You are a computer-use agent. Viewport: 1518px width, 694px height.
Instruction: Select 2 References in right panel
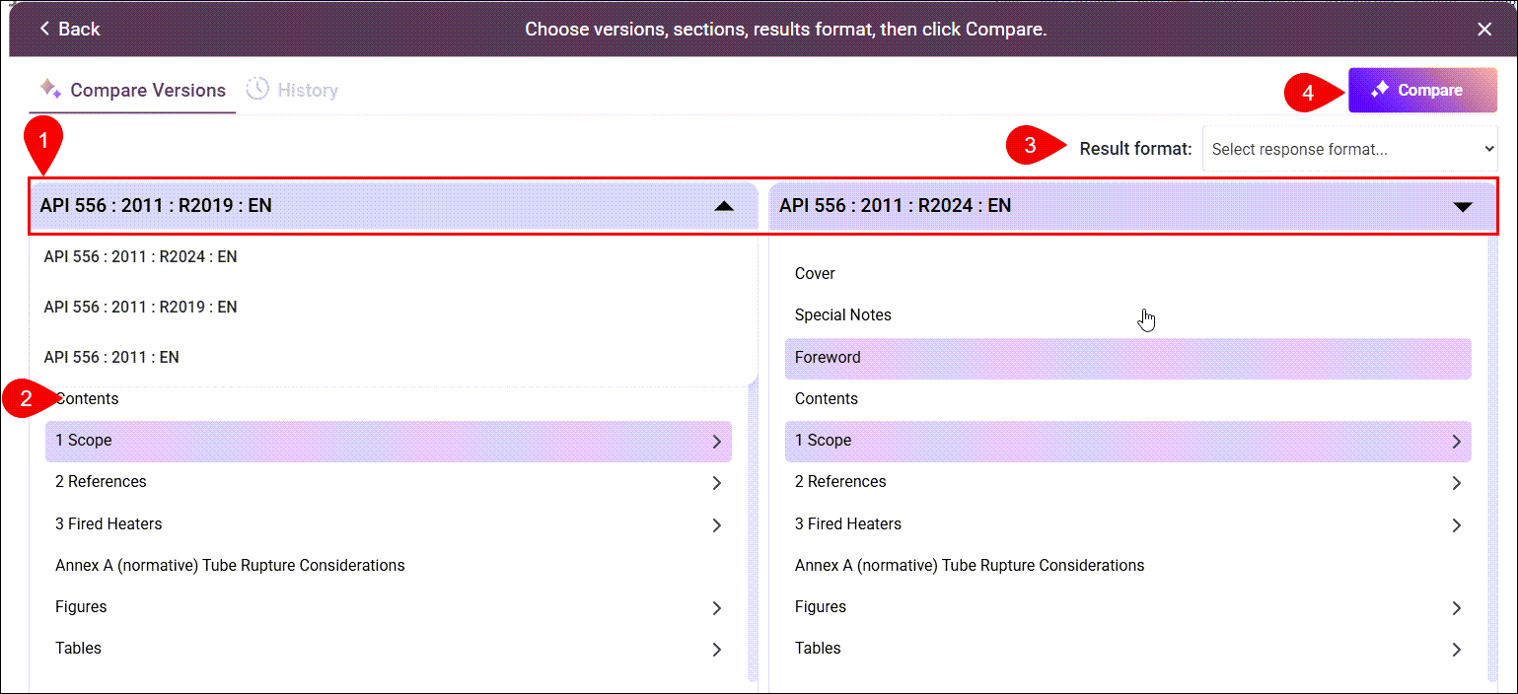point(1128,482)
